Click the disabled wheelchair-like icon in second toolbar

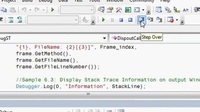pos(85,20)
